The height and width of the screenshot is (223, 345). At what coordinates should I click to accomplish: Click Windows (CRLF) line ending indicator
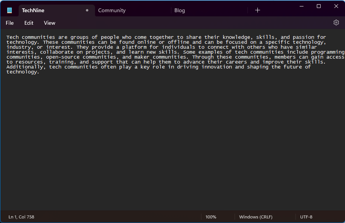click(x=256, y=217)
